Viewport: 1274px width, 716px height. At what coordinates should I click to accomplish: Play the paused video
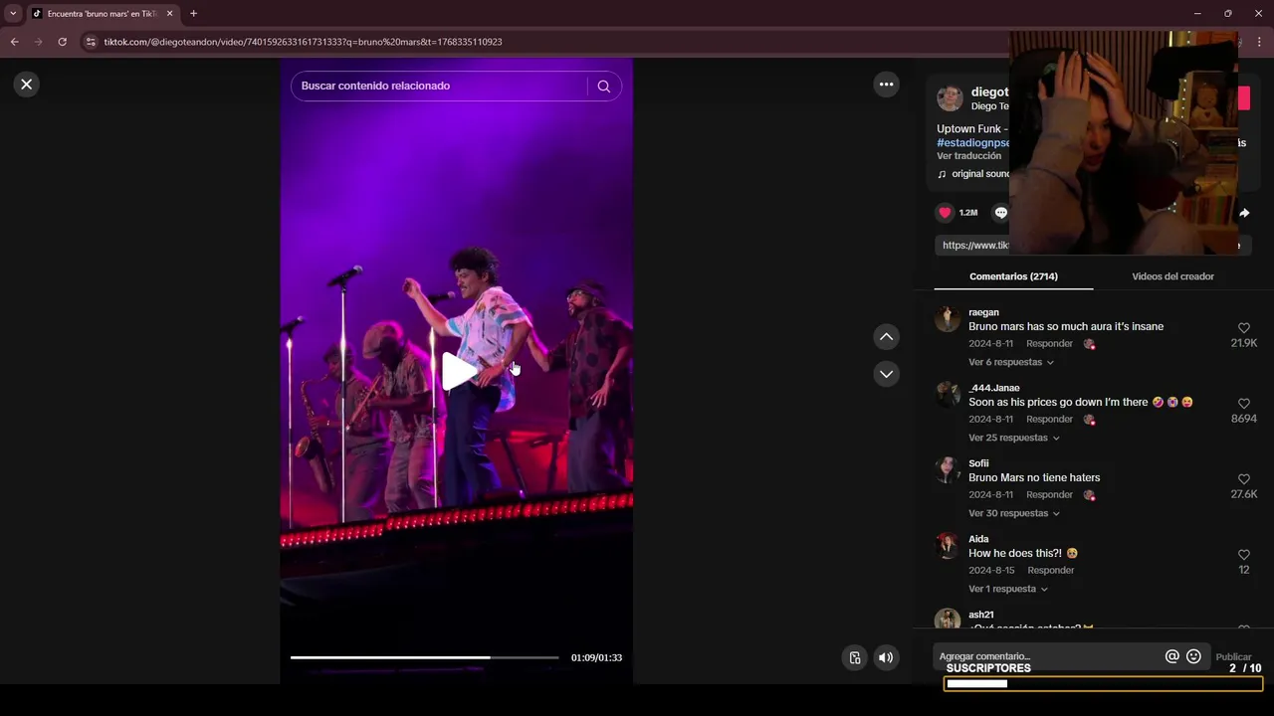point(458,371)
